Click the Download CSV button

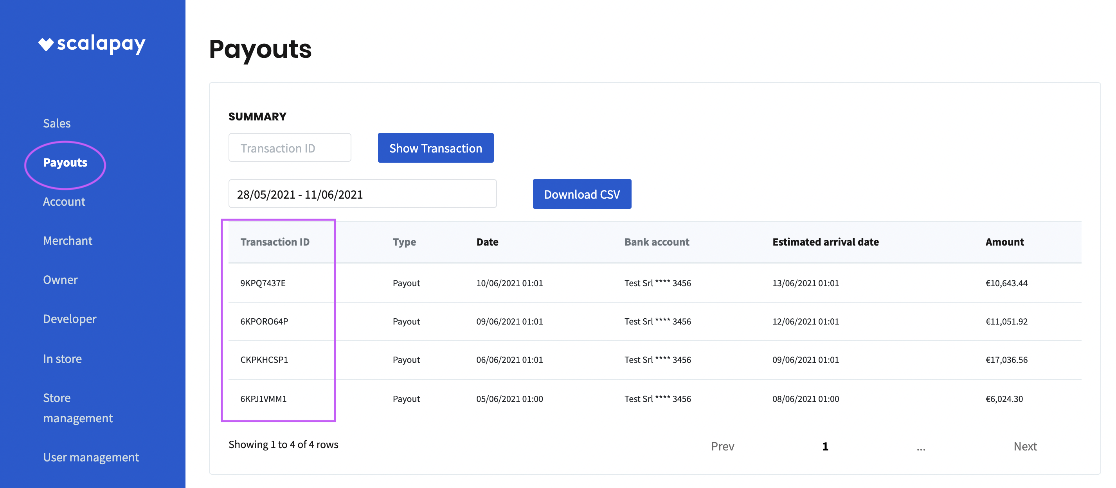[x=581, y=194]
